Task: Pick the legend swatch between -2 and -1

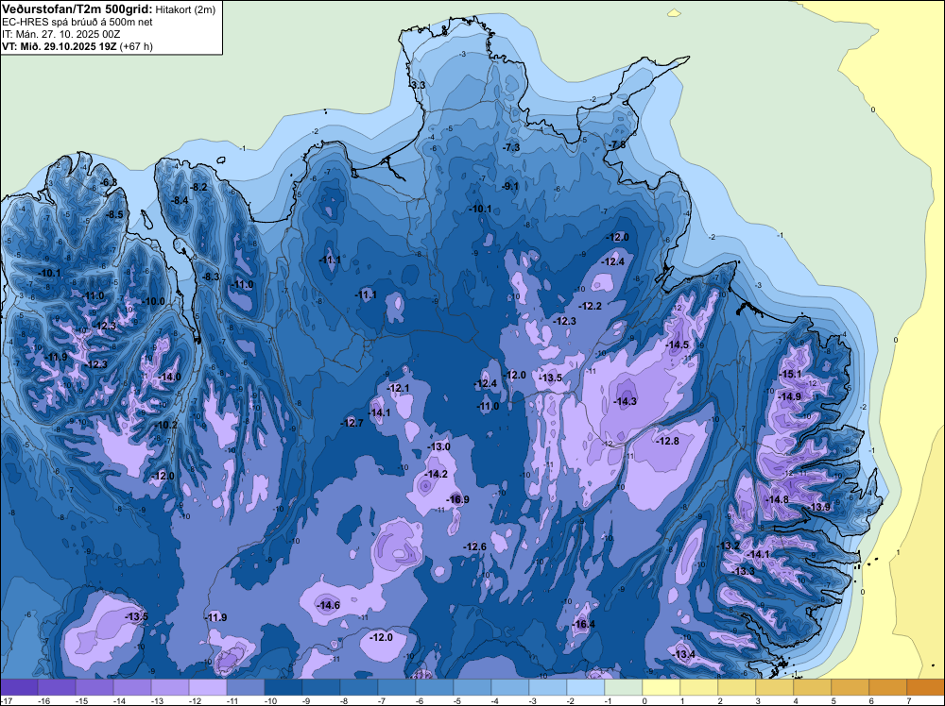Action: coord(586,687)
